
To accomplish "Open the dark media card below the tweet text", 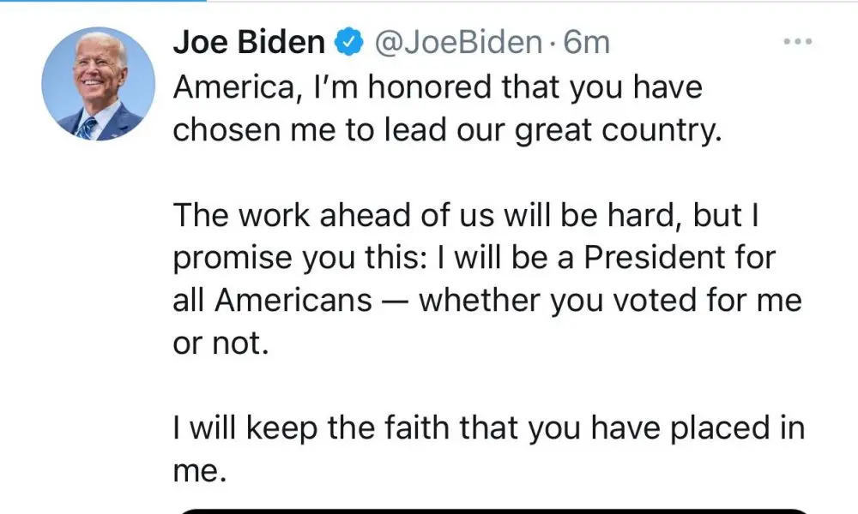I will tap(493, 511).
